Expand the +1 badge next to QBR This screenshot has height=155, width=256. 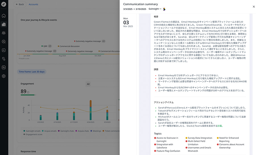(50, 46)
